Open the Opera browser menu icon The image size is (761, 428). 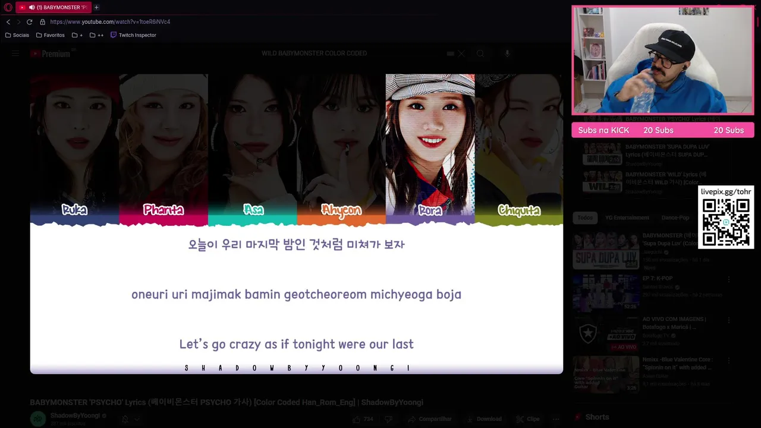8,7
